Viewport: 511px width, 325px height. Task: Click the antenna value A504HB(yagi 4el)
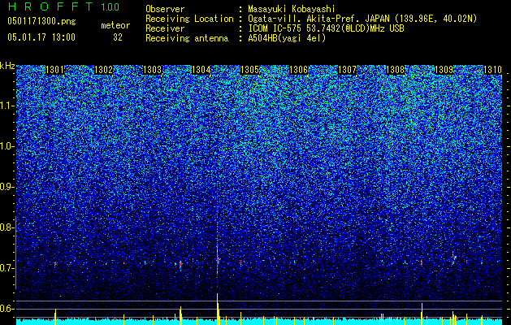(x=287, y=38)
